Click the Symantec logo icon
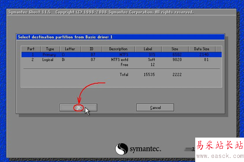Screen dimensions: 244x162 click(x=122, y=149)
